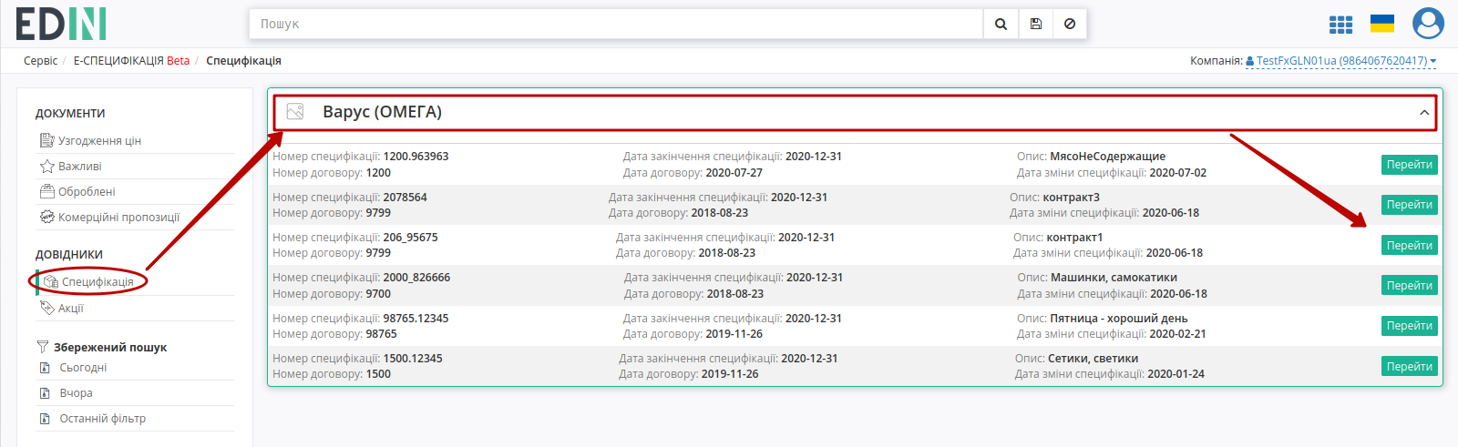Screen dimensions: 1458x447
Task: Apply the Сьогодні saved search
Action: (x=83, y=368)
